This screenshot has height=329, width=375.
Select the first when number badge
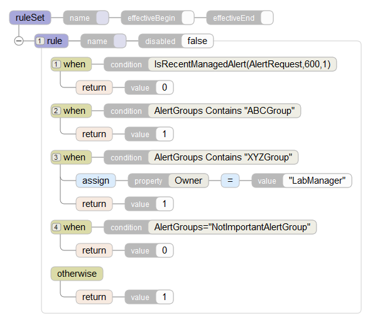pos(56,64)
